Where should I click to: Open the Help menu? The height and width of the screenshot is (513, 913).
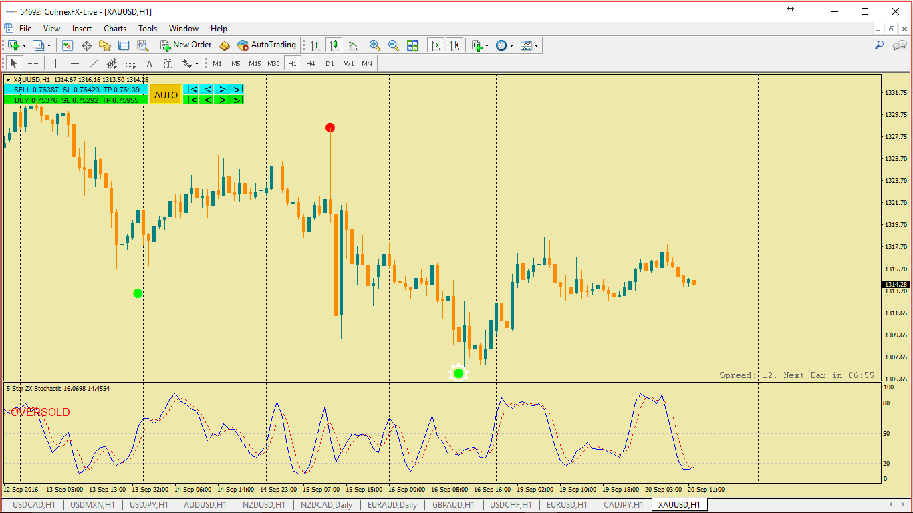(x=219, y=29)
